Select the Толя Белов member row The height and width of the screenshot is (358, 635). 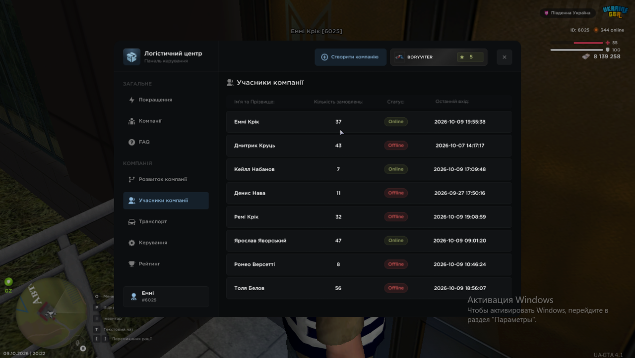(369, 288)
